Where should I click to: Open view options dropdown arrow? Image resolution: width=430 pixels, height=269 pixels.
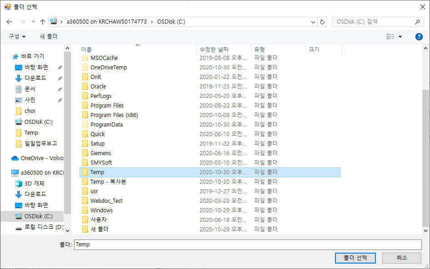400,37
